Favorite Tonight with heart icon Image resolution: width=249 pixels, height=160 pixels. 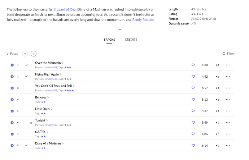(193, 122)
